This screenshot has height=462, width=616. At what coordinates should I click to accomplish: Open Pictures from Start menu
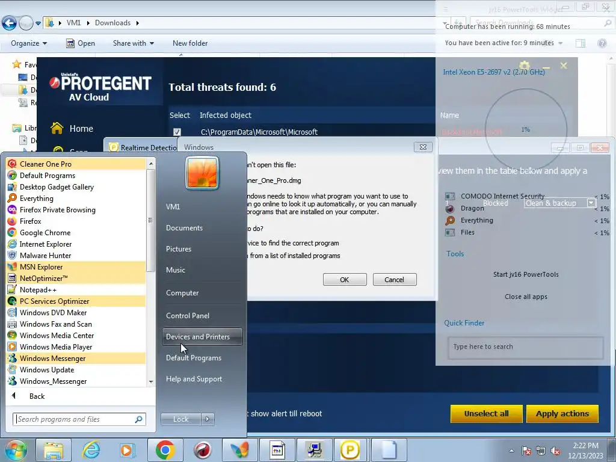[x=178, y=248]
